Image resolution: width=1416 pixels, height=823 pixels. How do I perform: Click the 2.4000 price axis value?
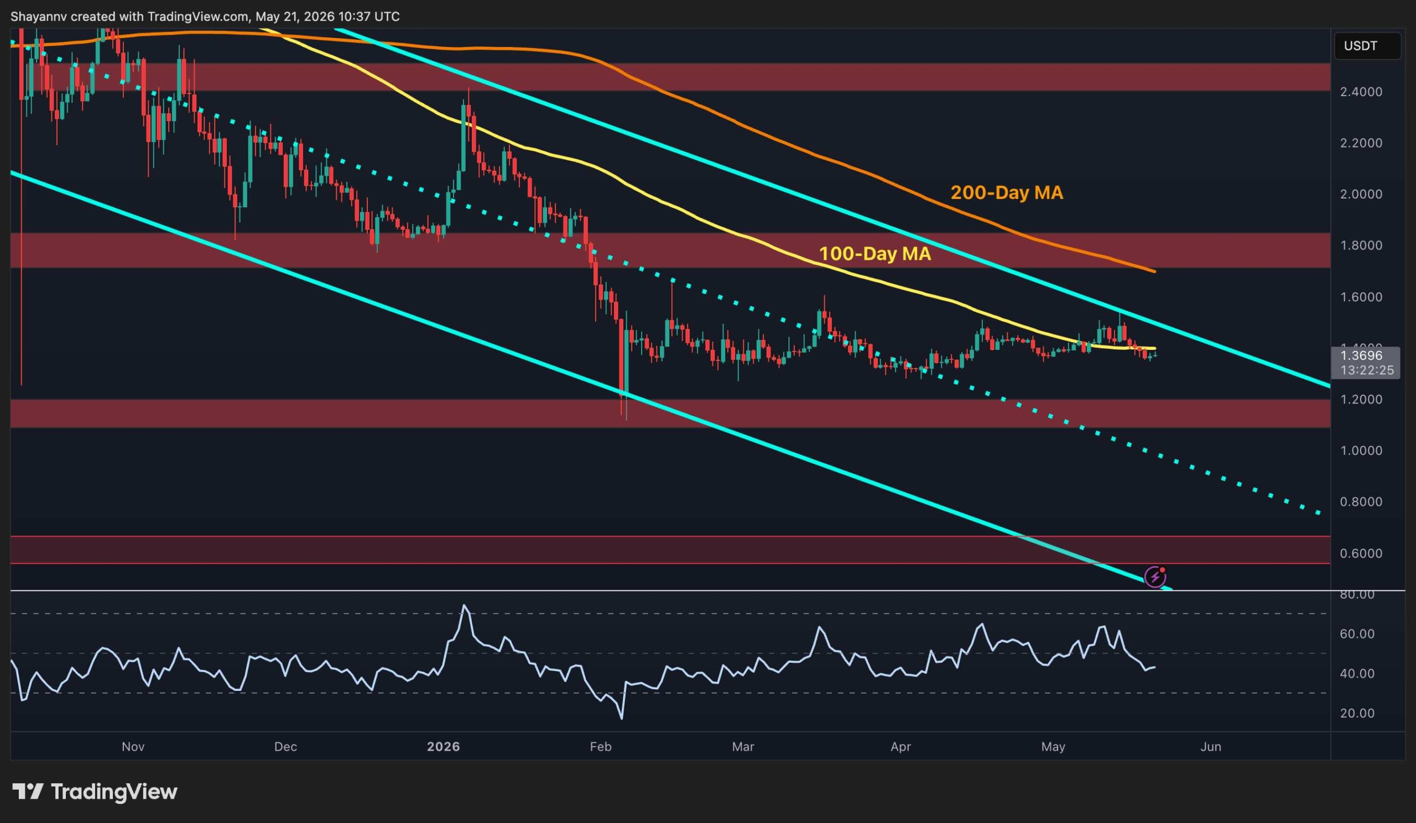tap(1361, 92)
